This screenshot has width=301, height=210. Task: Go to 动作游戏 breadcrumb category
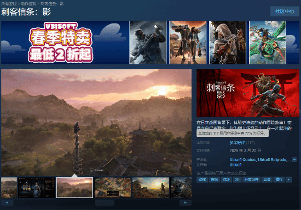point(28,4)
